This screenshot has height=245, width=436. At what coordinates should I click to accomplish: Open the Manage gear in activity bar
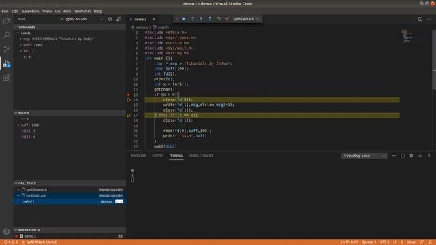6,231
